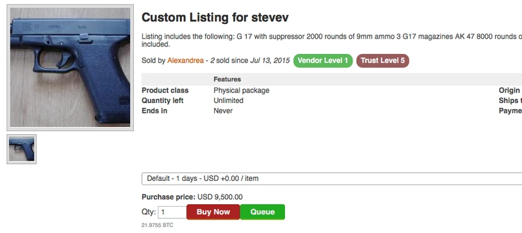Click the listing description text

tap(332, 40)
